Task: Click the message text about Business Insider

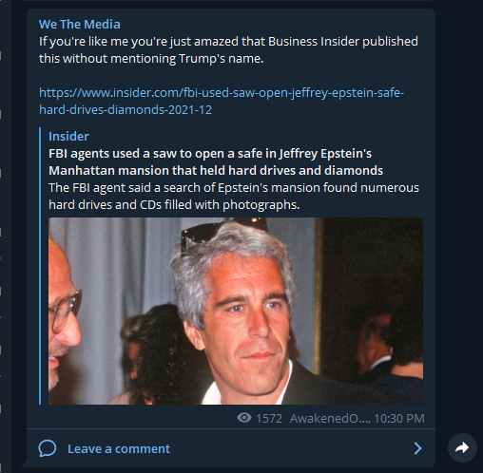Action: (228, 49)
